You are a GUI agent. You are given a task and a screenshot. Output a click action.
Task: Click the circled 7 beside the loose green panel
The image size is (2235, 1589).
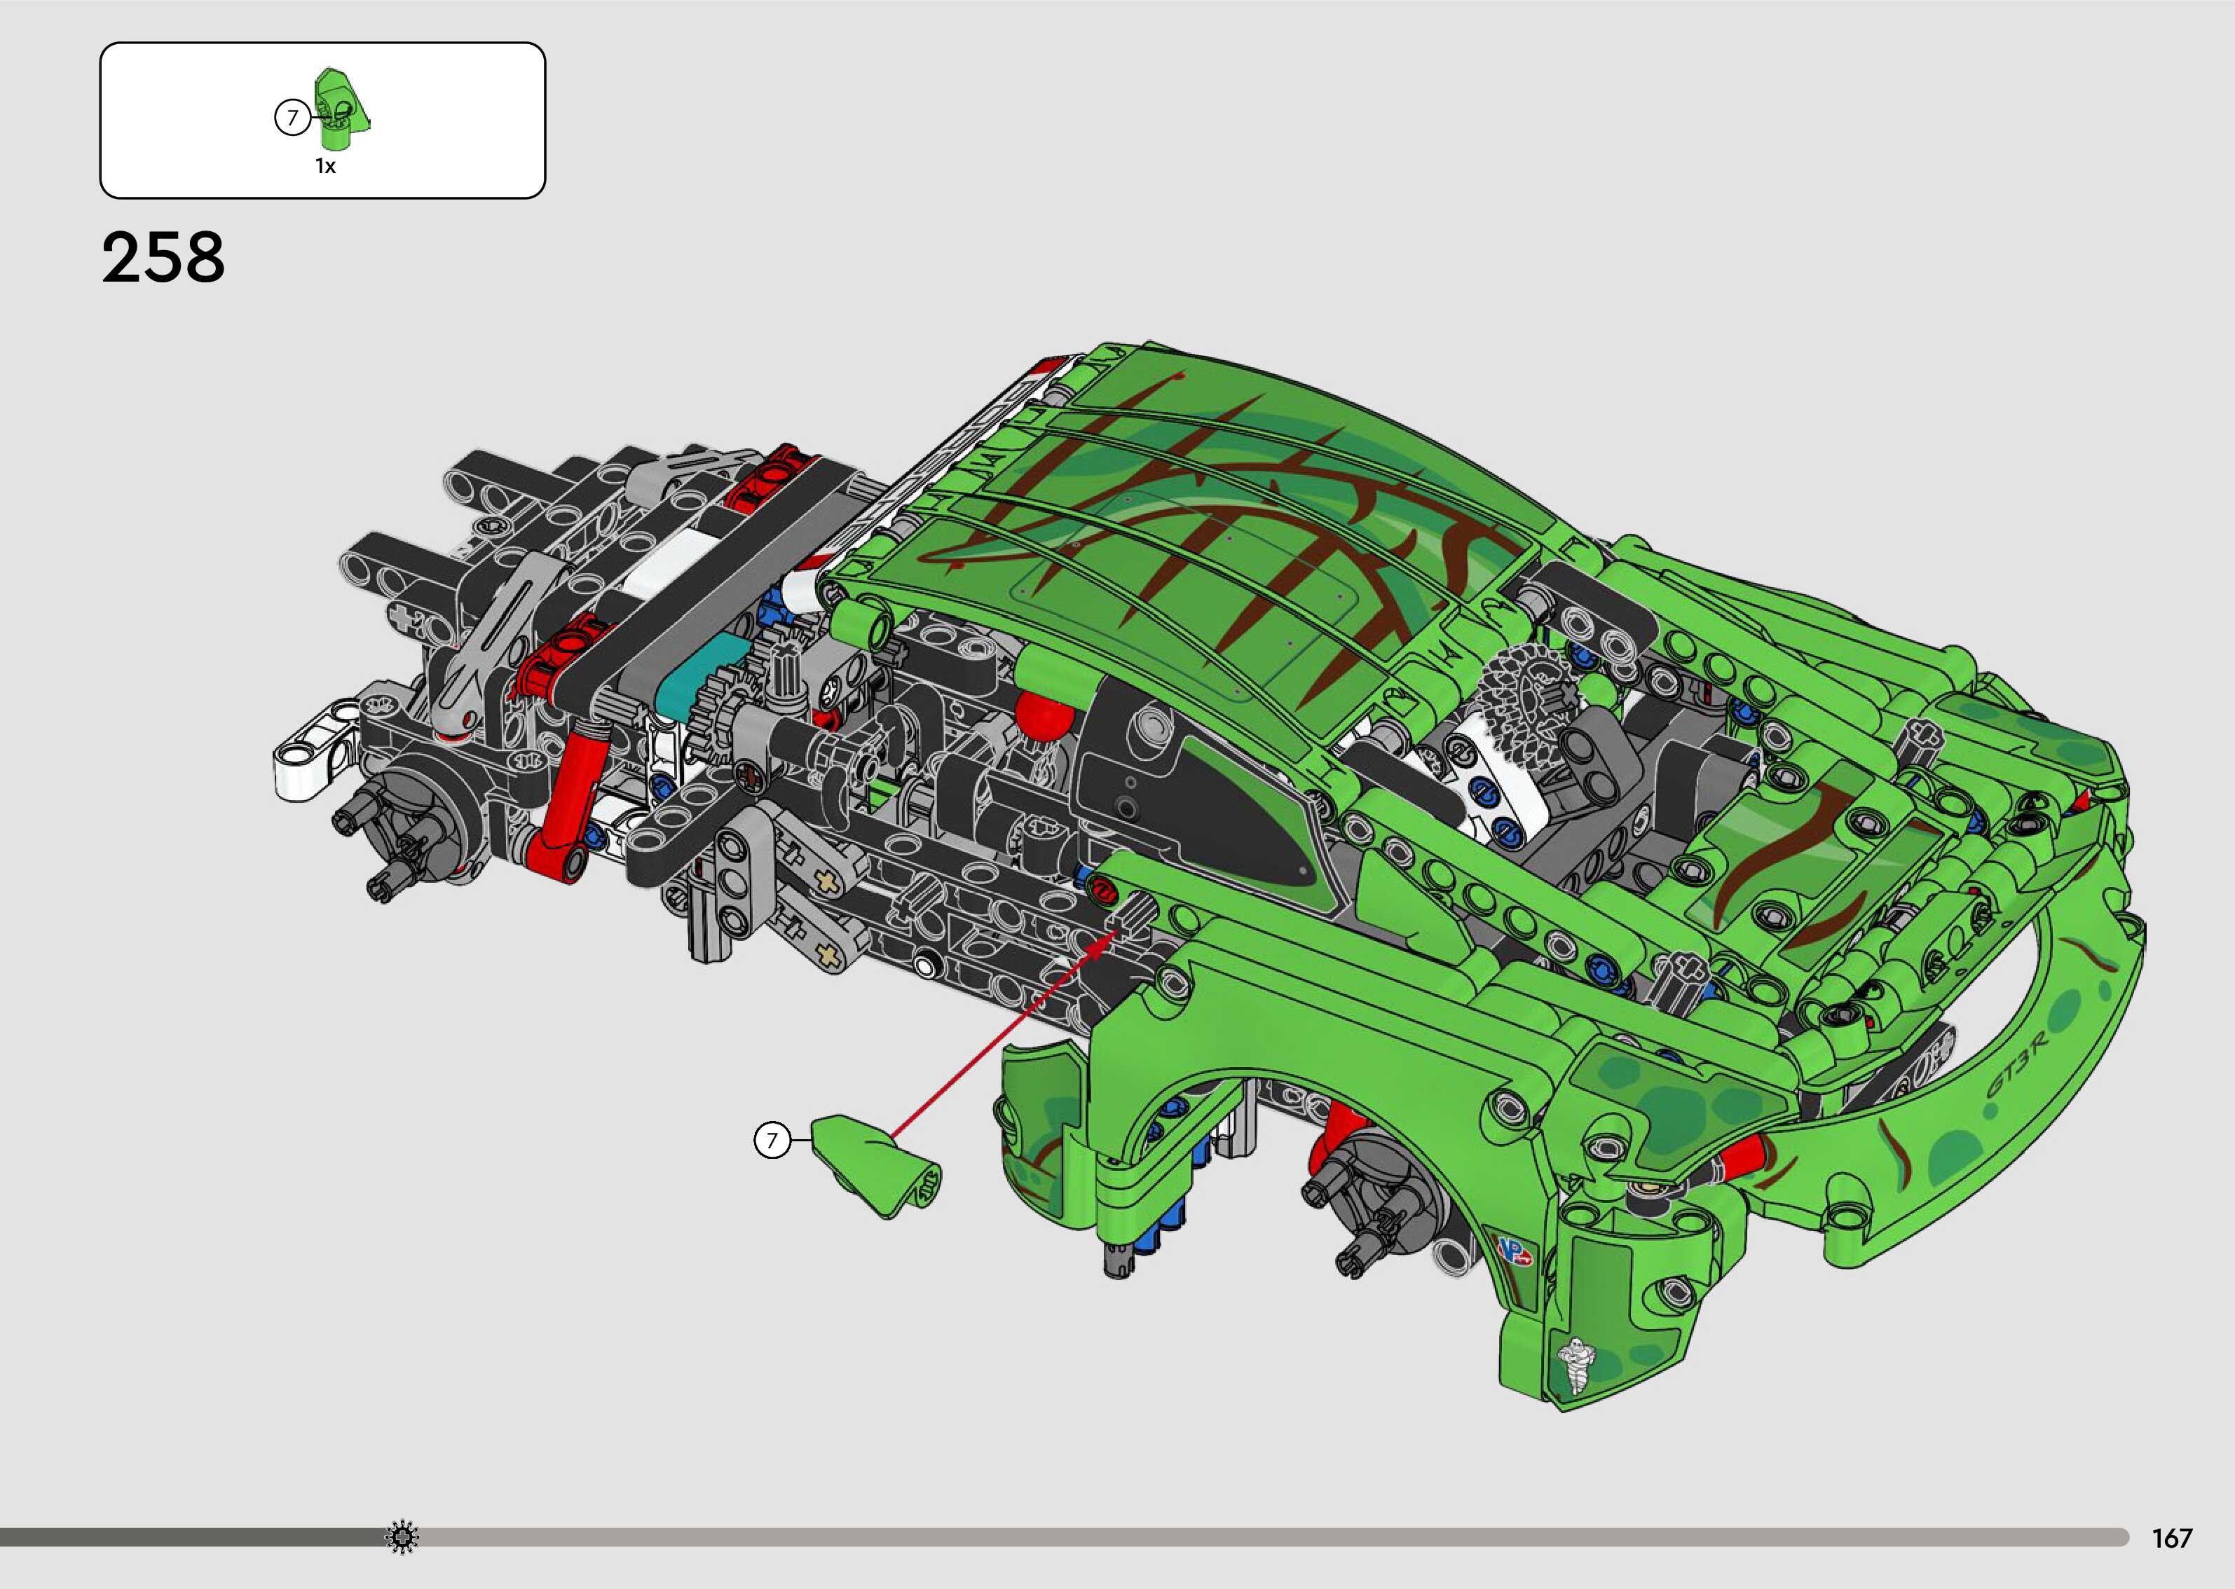tap(771, 1140)
